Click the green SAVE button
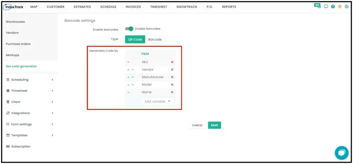The image size is (353, 164). pos(214,125)
